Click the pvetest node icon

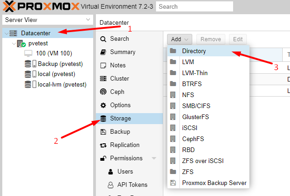point(21,44)
